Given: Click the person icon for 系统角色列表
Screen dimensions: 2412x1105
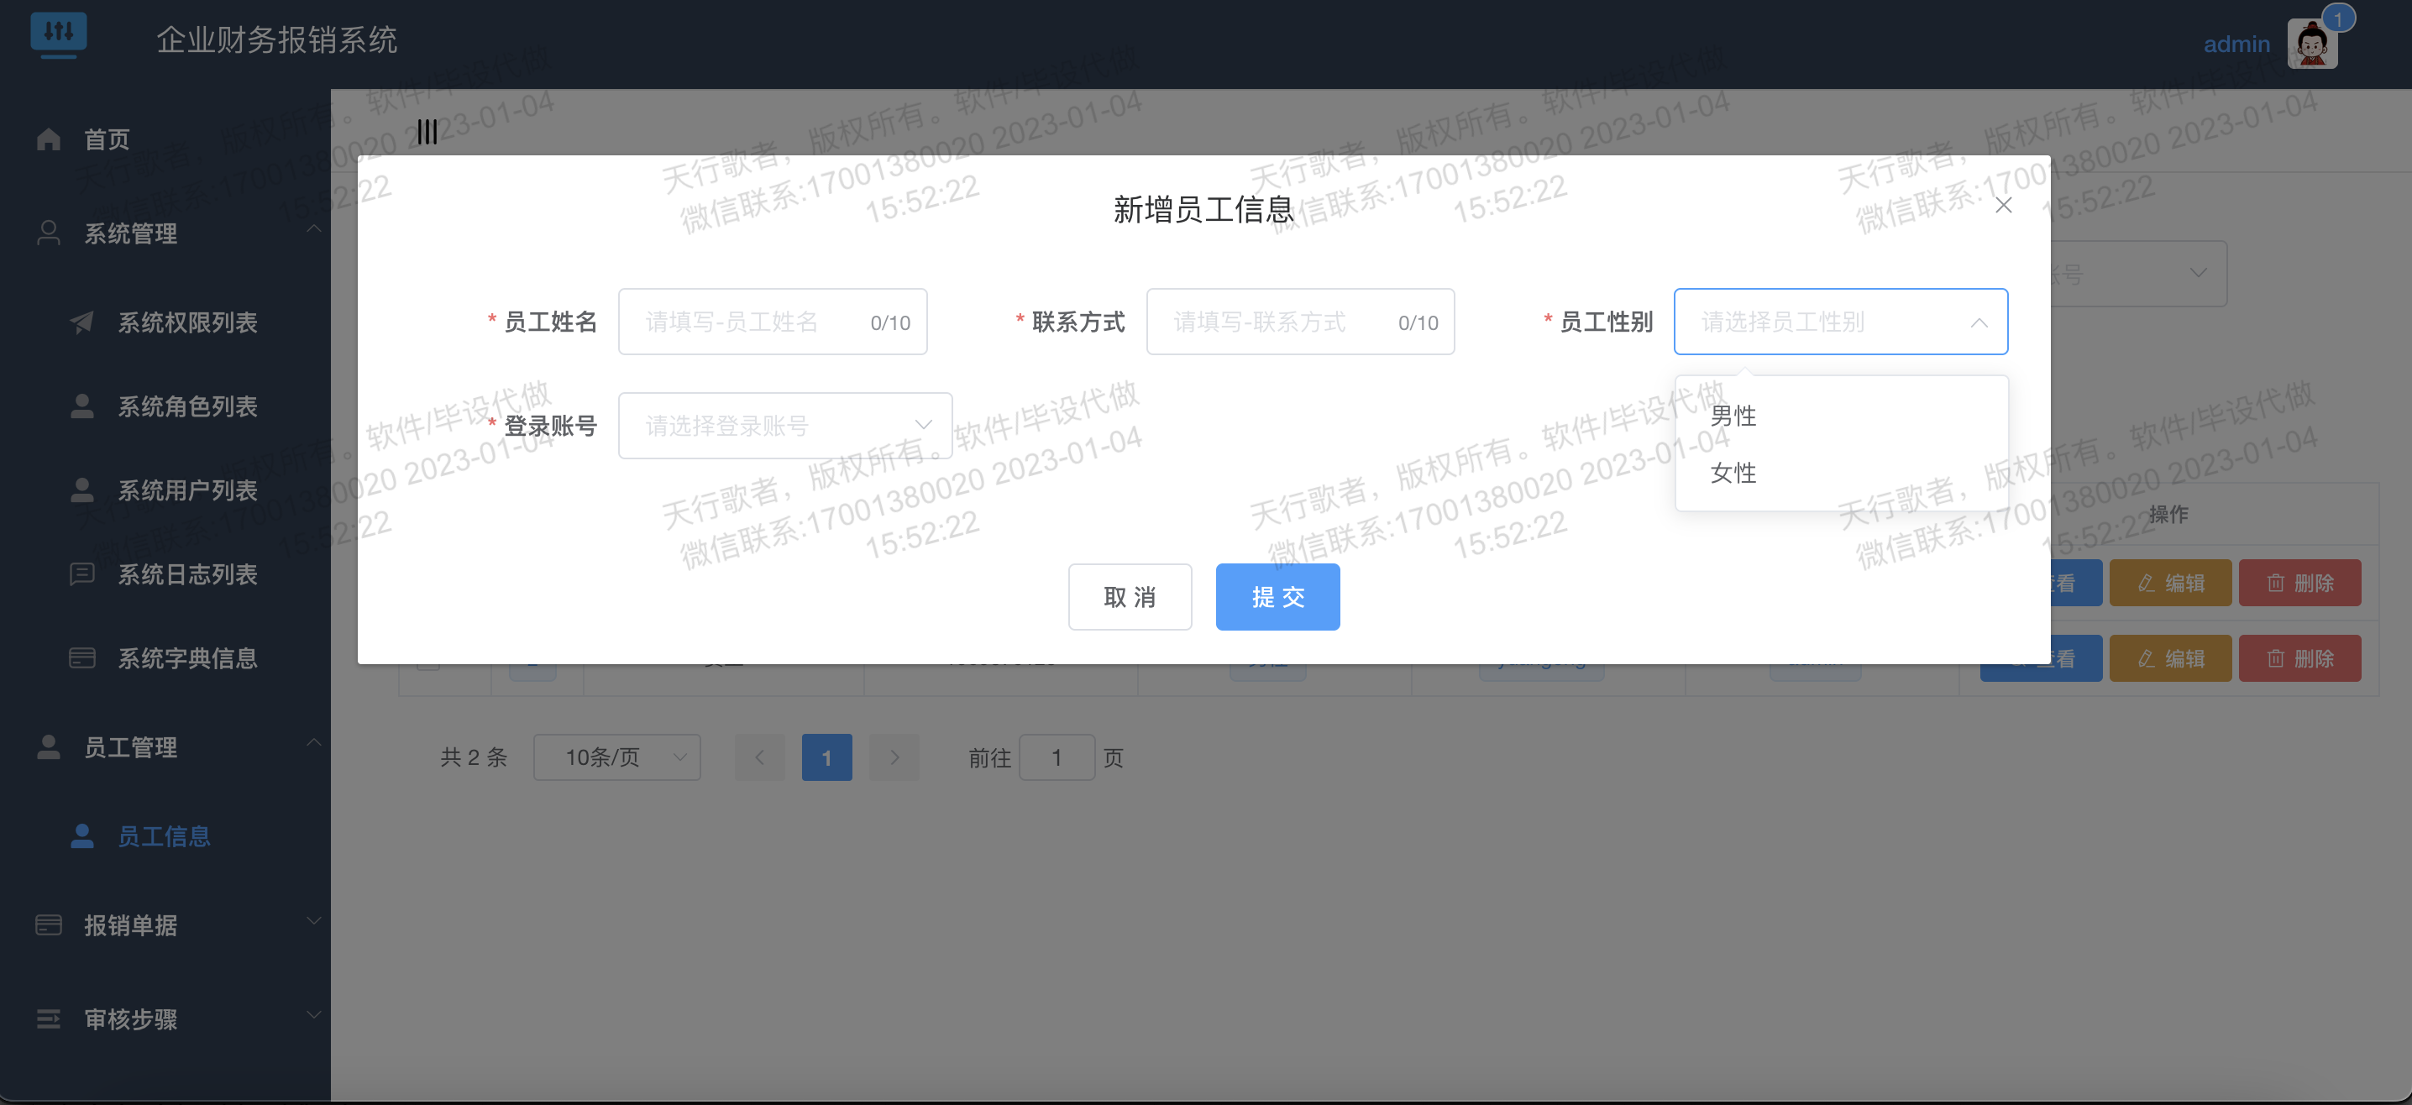Looking at the screenshot, I should 82,406.
